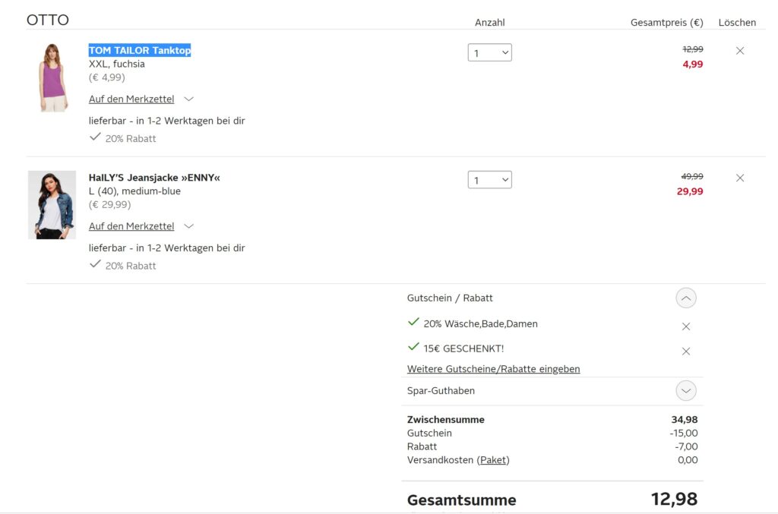Collapse the Gutschein / Rabatt section

(686, 298)
